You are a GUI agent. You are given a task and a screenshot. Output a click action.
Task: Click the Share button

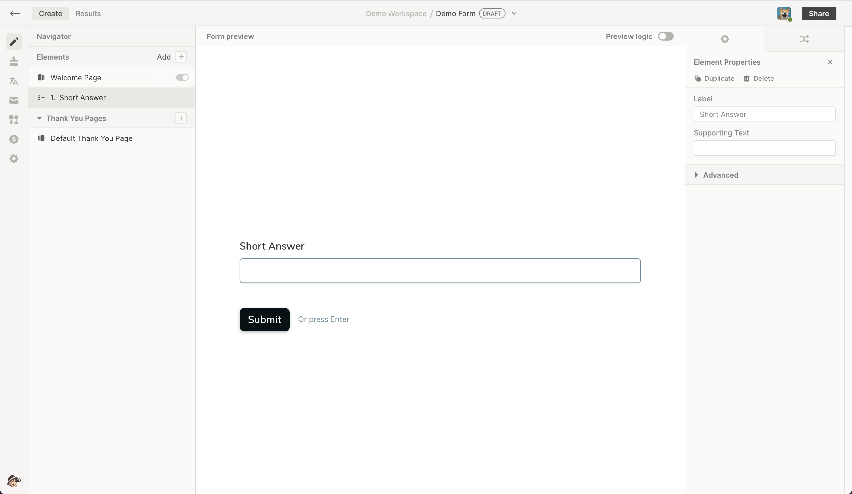pos(818,14)
